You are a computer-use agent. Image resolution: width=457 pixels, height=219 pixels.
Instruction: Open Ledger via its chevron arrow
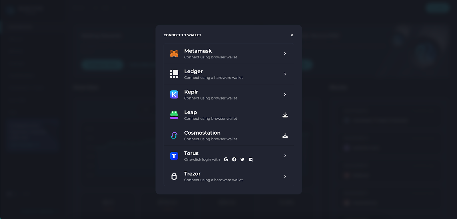285,74
